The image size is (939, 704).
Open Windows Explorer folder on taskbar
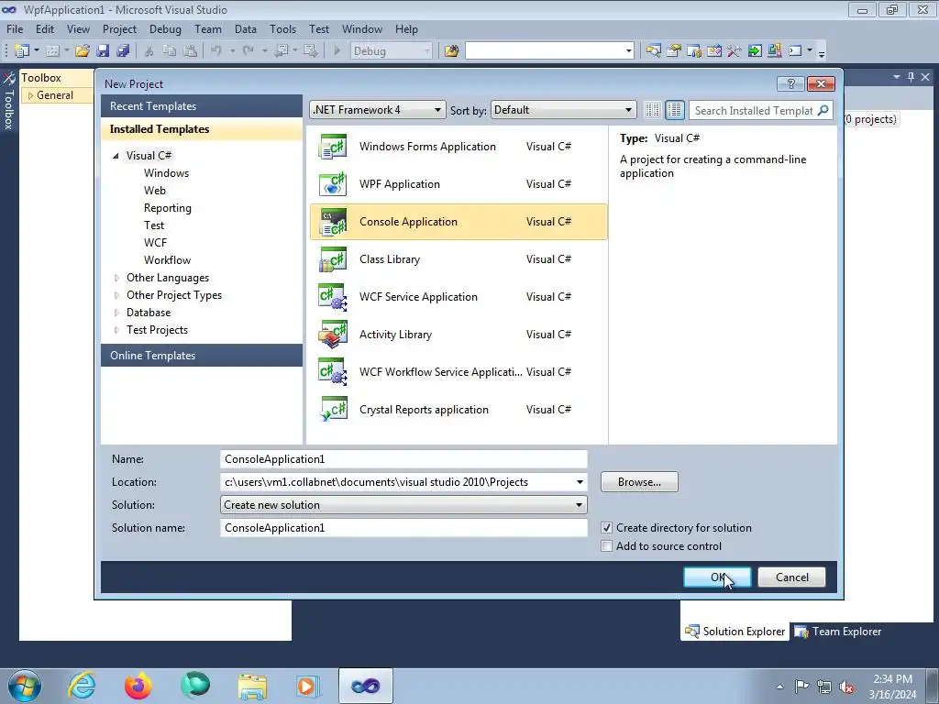click(252, 686)
